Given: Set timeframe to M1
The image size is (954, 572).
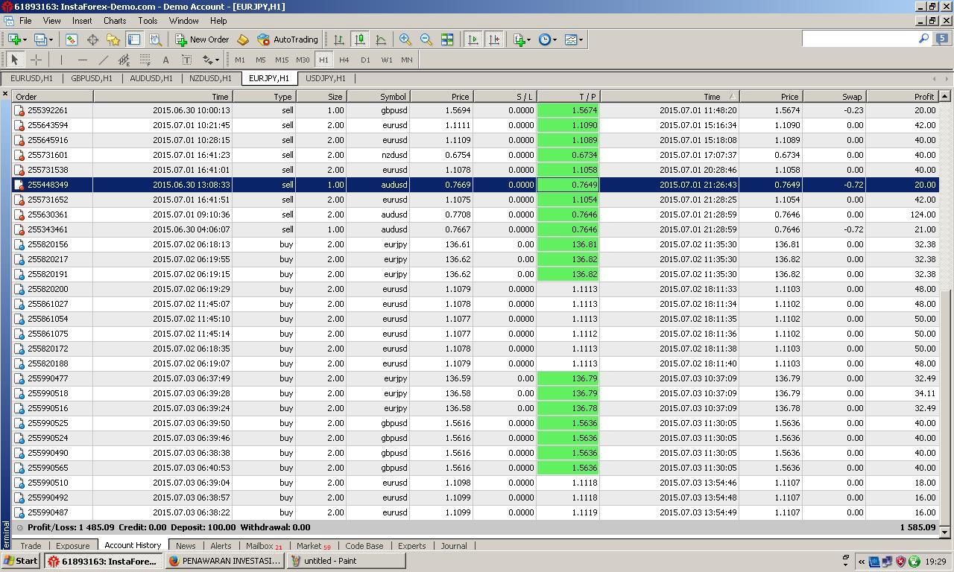Looking at the screenshot, I should [x=239, y=60].
